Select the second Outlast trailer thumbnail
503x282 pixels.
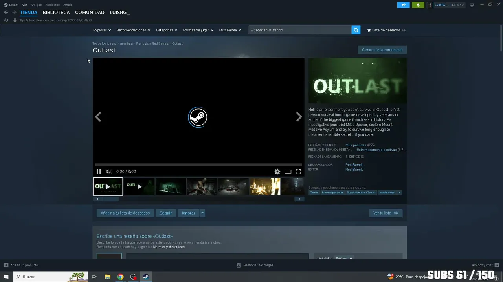click(x=139, y=186)
